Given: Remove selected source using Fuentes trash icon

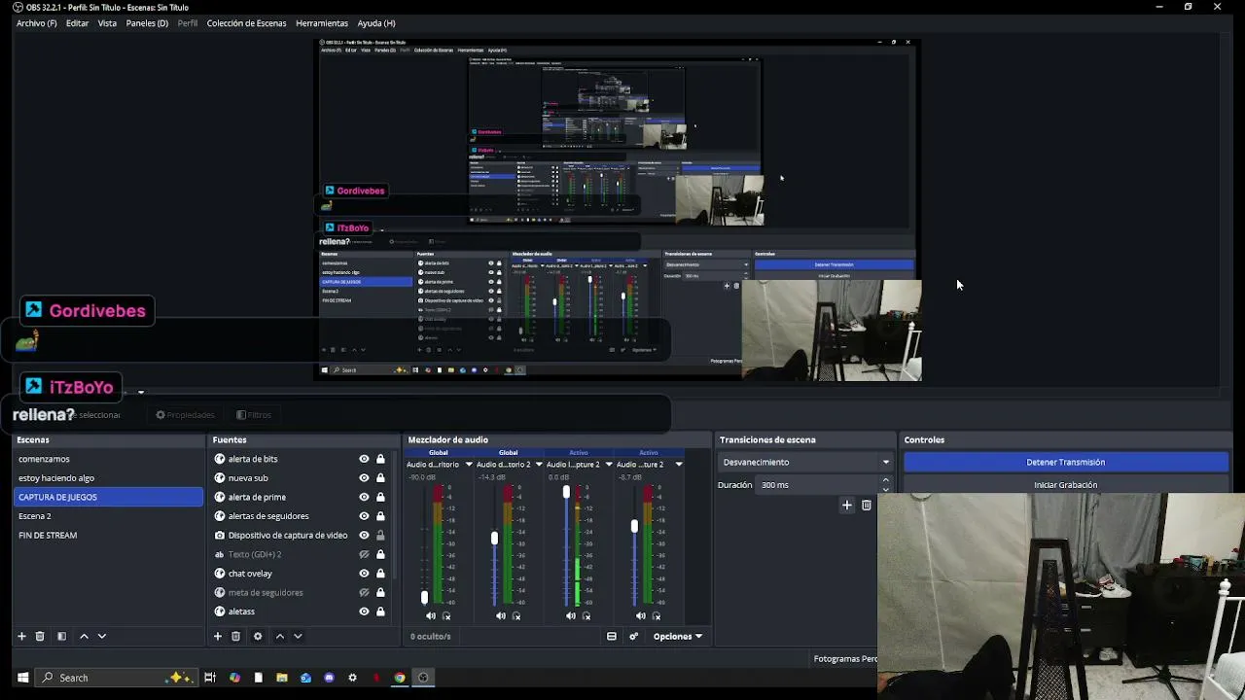Looking at the screenshot, I should pyautogui.click(x=235, y=636).
